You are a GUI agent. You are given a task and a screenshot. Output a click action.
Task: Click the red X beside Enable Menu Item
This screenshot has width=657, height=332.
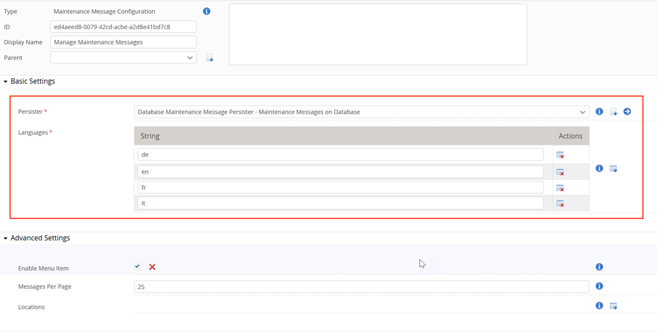click(x=152, y=267)
